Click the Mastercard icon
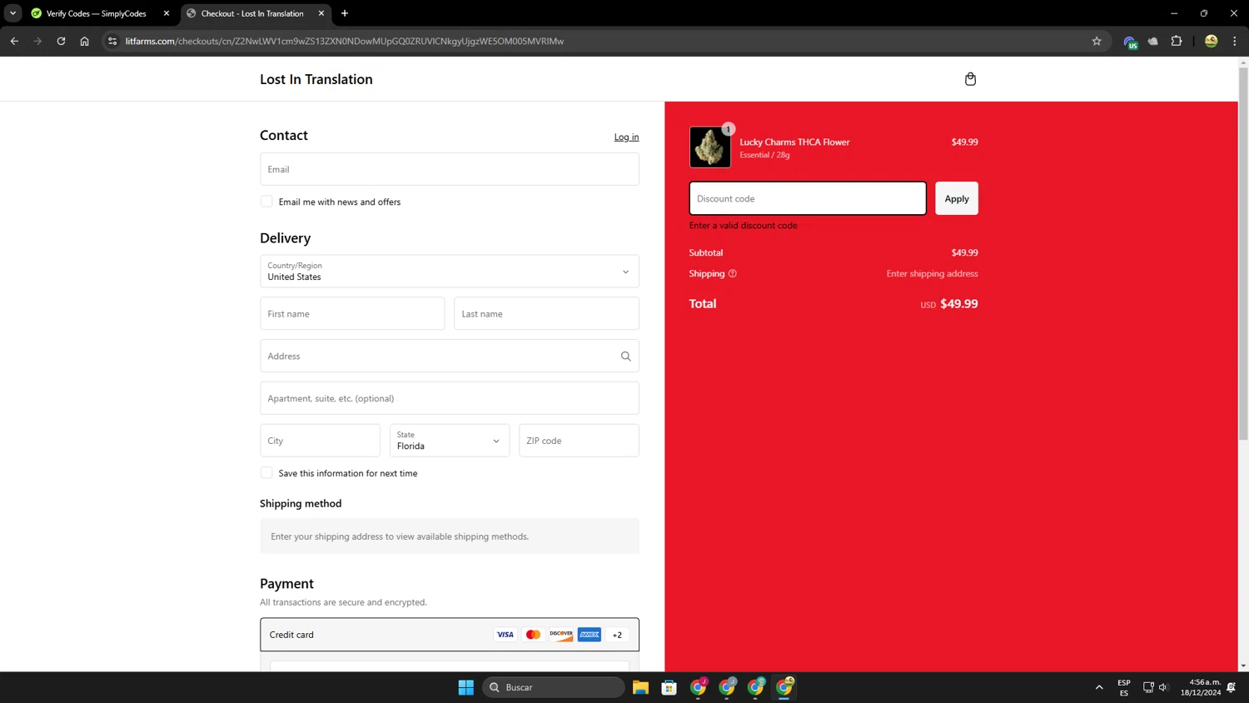This screenshot has width=1249, height=703. click(533, 635)
